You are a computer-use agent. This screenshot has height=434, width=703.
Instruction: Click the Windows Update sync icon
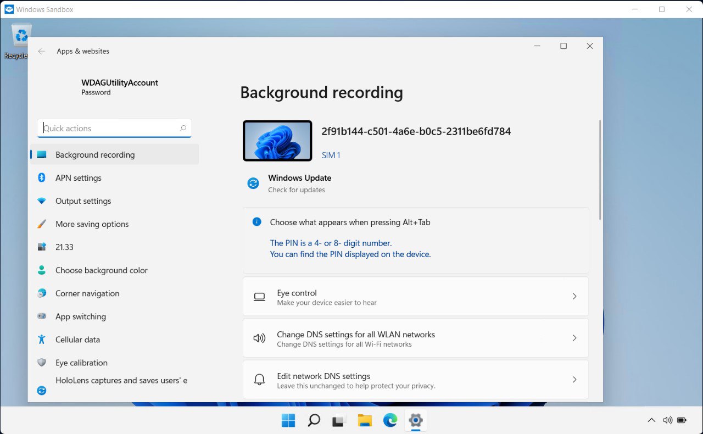click(x=253, y=183)
